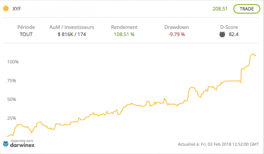
Task: Click the Drawdown -9.79 % figure
Action: (x=177, y=34)
